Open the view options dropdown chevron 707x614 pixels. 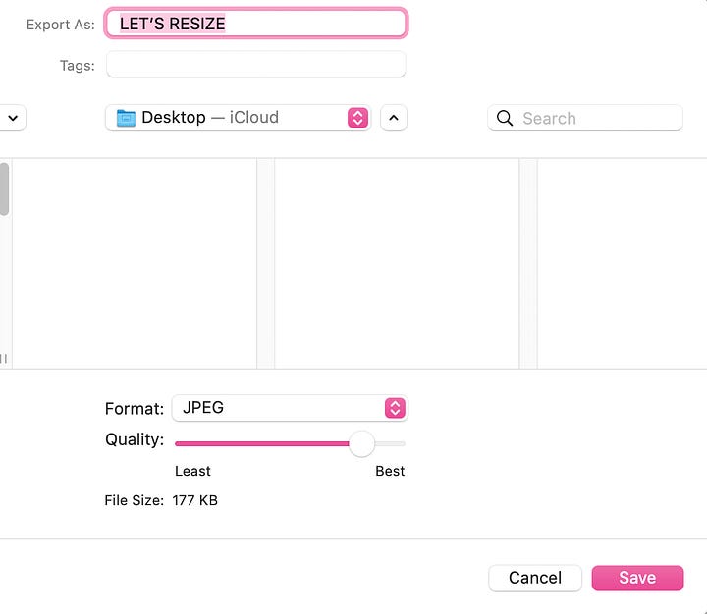point(13,118)
